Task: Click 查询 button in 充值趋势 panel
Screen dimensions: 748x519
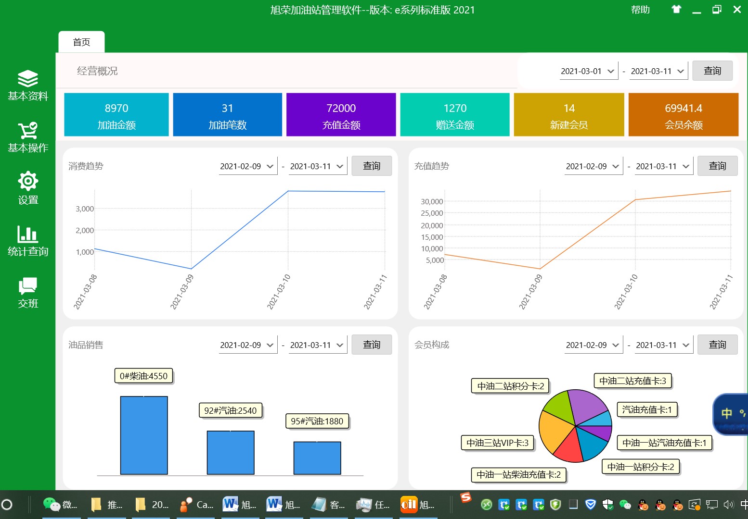Action: click(x=717, y=166)
